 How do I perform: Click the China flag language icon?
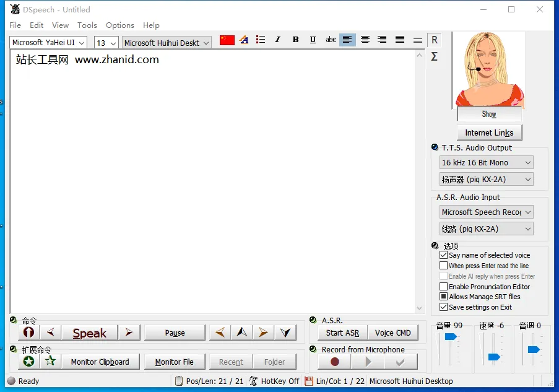(227, 40)
